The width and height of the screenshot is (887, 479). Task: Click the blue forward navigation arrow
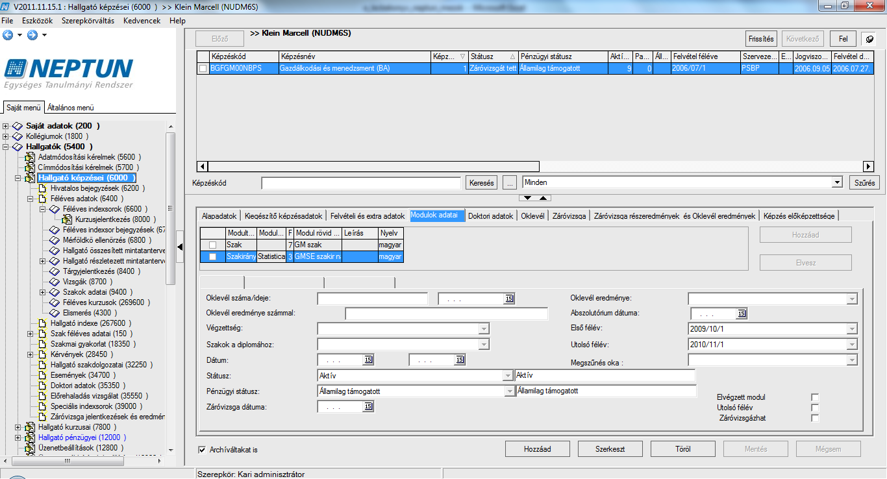point(32,34)
